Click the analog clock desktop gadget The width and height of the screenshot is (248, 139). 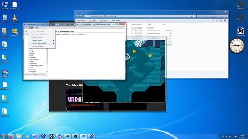pos(237,46)
